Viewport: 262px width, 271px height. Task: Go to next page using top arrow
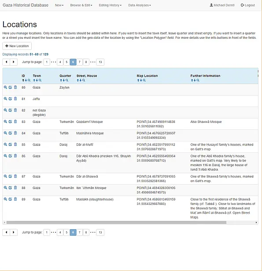click(x=14, y=62)
